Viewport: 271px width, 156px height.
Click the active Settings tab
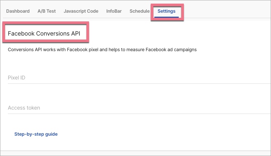click(166, 11)
